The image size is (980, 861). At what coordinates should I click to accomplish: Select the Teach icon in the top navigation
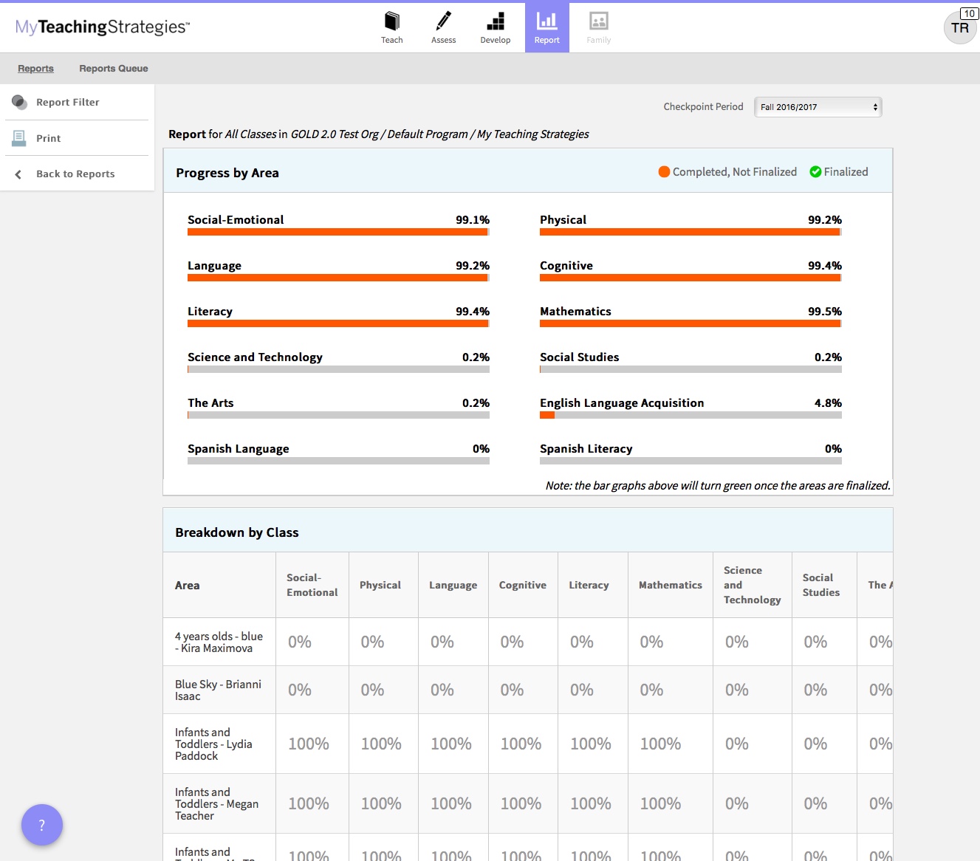(392, 27)
